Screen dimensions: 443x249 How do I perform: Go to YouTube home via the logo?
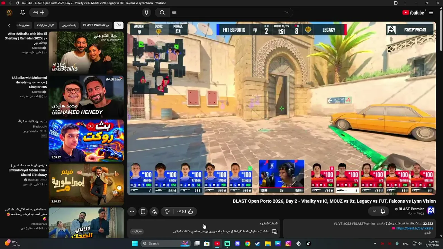pos(413,12)
